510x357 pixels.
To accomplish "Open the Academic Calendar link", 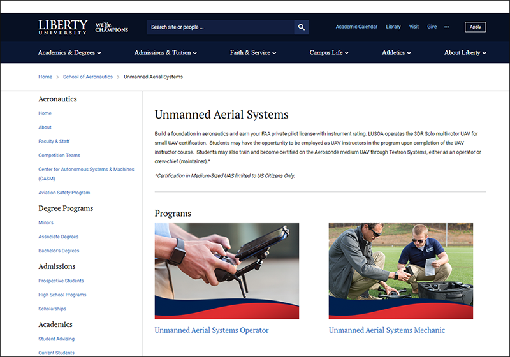I will pyautogui.click(x=356, y=27).
